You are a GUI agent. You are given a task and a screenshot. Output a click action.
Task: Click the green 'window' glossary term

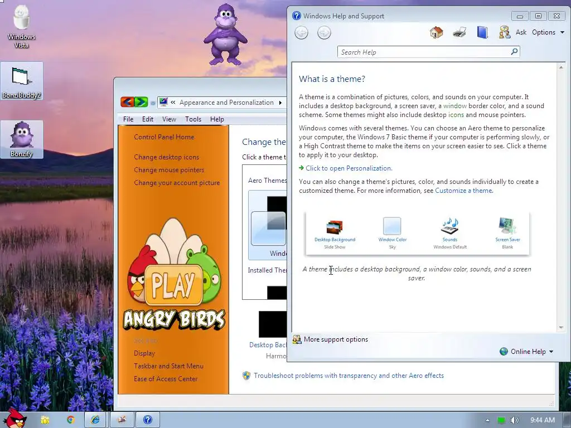coord(455,106)
